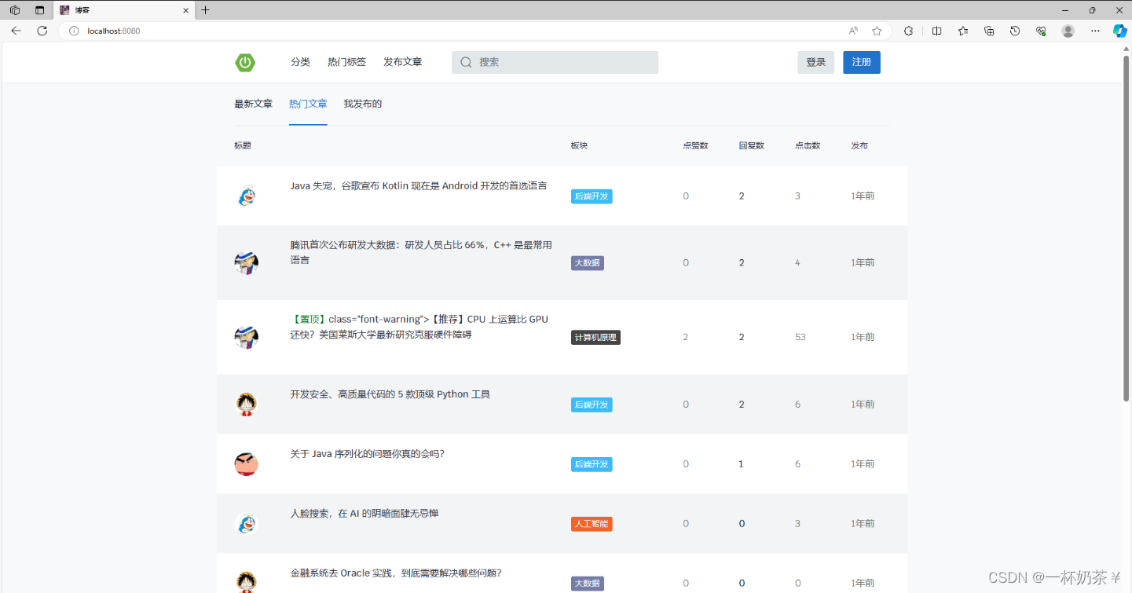The image size is (1132, 593).
Task: Click the 点击数 column header
Action: [808, 145]
